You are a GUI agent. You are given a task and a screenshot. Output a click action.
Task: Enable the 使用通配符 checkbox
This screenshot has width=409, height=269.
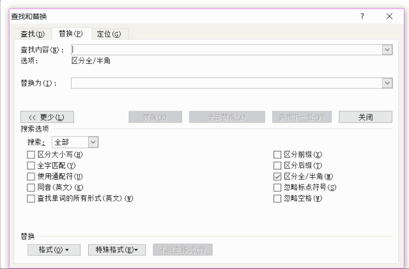31,176
